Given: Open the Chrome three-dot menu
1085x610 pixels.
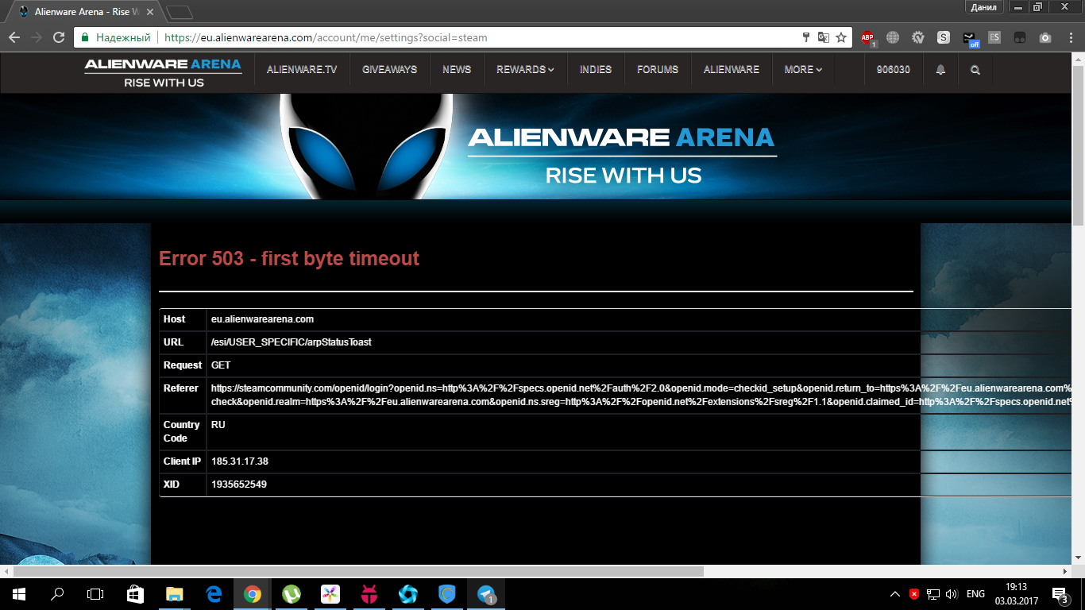Looking at the screenshot, I should coord(1071,37).
